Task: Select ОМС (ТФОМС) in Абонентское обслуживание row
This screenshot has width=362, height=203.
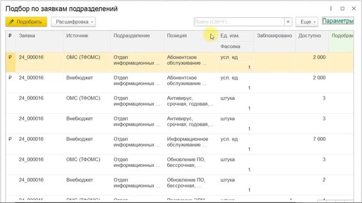Action: click(83, 57)
